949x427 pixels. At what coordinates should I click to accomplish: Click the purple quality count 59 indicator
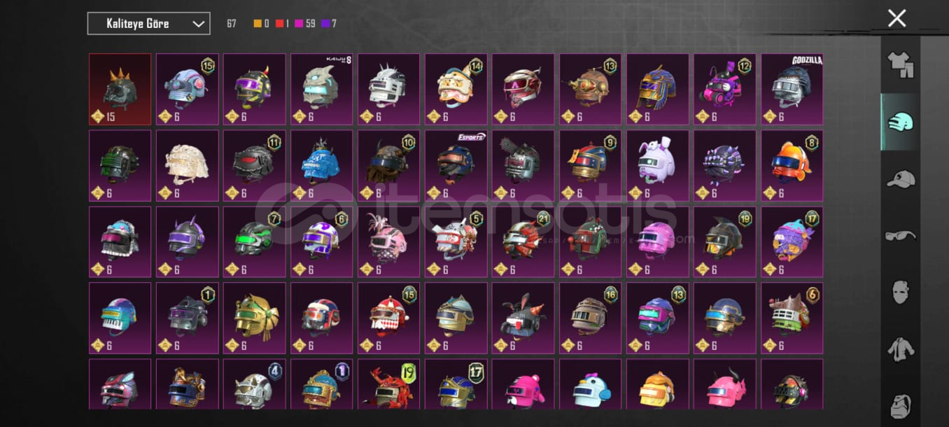(x=305, y=24)
